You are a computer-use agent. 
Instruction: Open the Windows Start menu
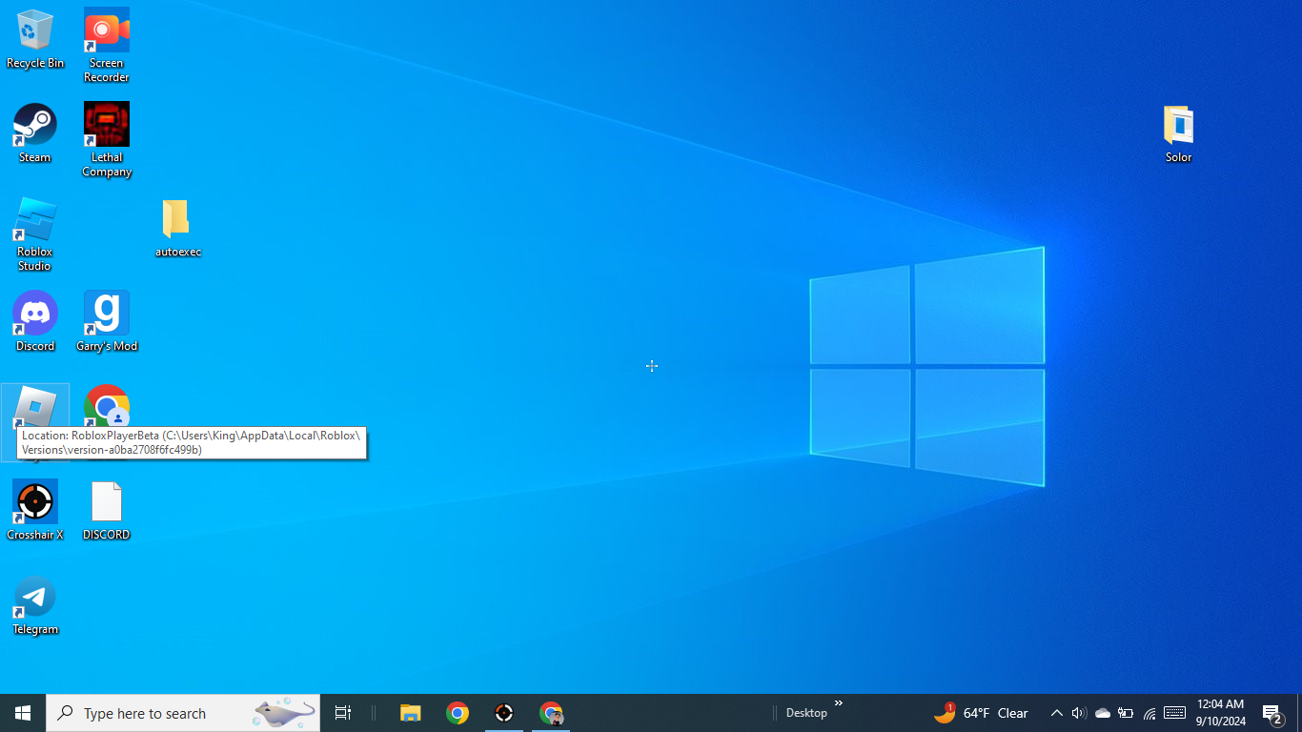tap(23, 713)
